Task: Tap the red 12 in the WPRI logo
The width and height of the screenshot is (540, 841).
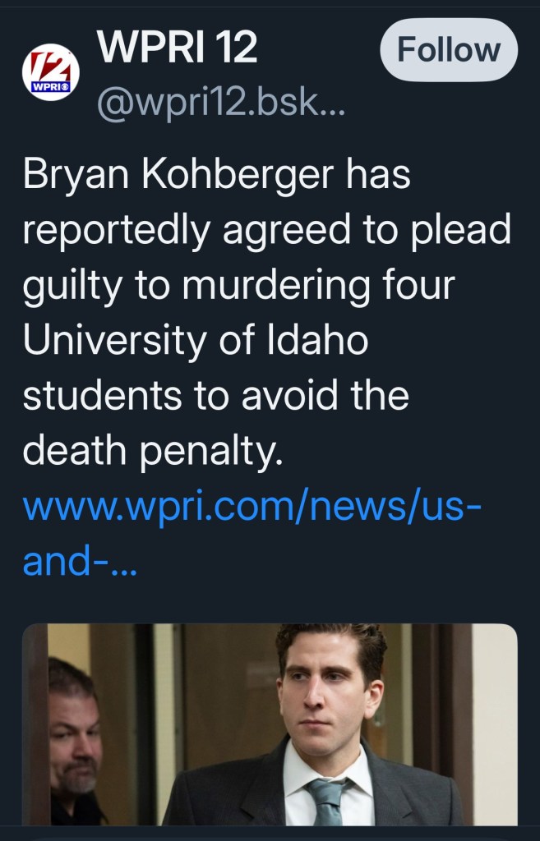Action: tap(45, 63)
